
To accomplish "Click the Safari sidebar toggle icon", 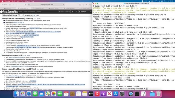I will point(10,5).
